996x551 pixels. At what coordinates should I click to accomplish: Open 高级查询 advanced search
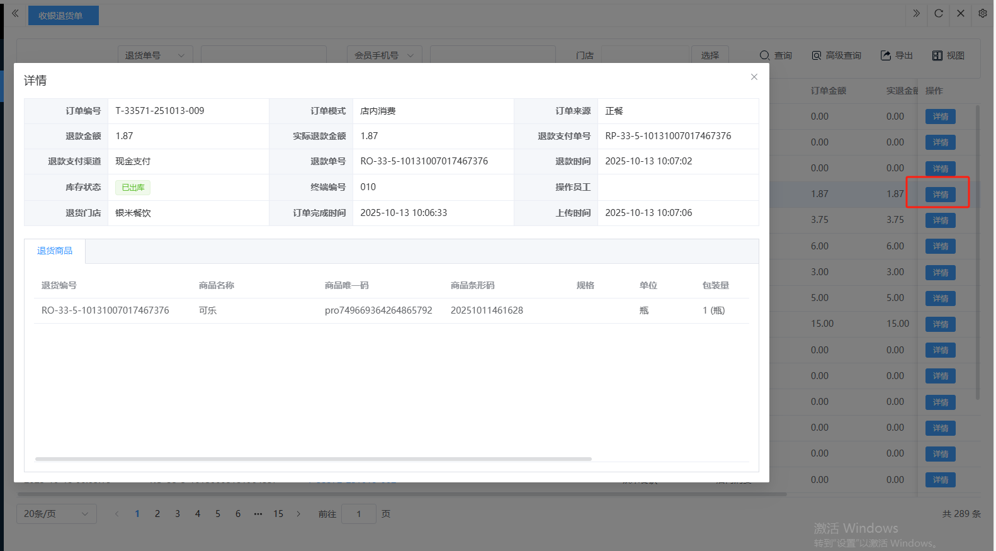(836, 55)
